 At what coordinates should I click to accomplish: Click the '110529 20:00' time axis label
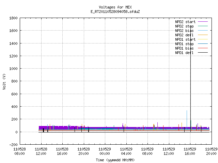pyautogui.click(x=211, y=151)
